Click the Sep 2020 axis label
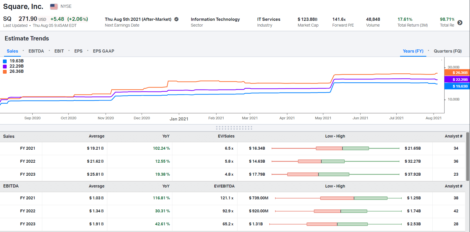This screenshot has width=470, height=232. point(32,118)
